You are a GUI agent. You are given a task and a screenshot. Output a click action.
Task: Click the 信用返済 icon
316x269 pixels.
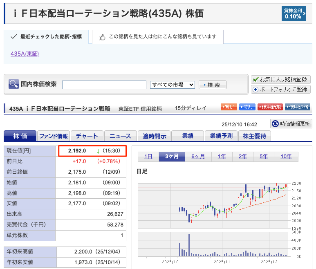(297, 107)
